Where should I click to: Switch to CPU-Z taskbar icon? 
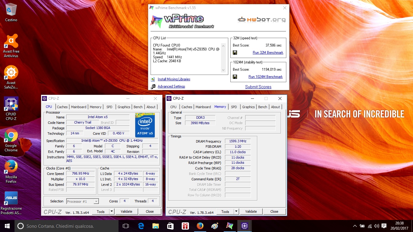pyautogui.click(x=244, y=226)
